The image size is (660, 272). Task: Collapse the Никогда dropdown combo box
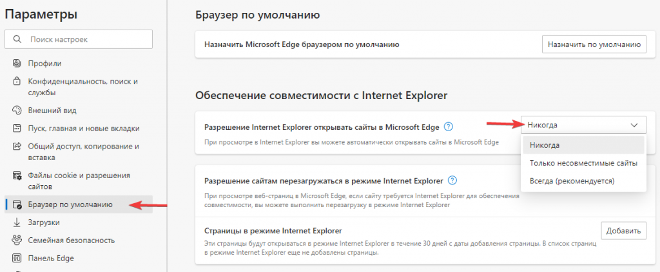click(583, 125)
